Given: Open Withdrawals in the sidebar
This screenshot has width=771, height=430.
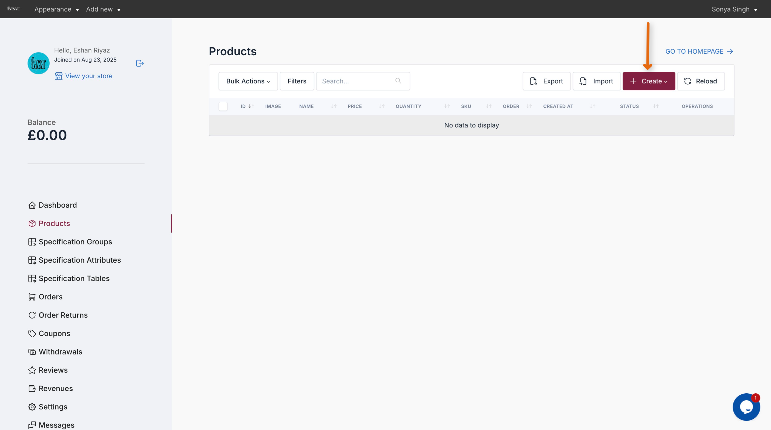Looking at the screenshot, I should 55,352.
